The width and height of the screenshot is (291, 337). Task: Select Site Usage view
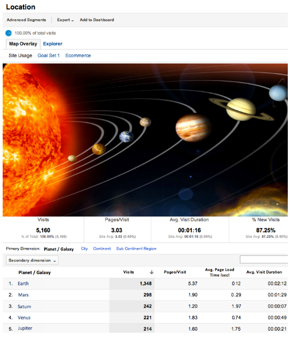(20, 55)
